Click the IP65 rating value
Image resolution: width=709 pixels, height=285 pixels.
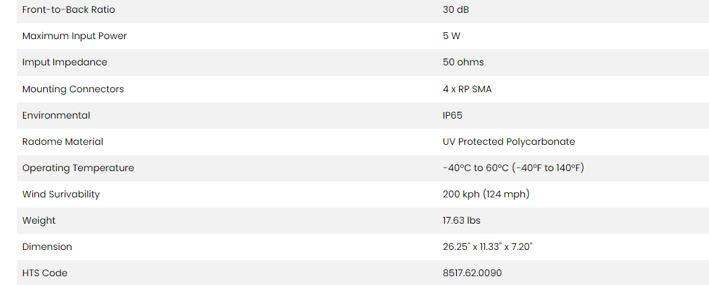pos(452,115)
